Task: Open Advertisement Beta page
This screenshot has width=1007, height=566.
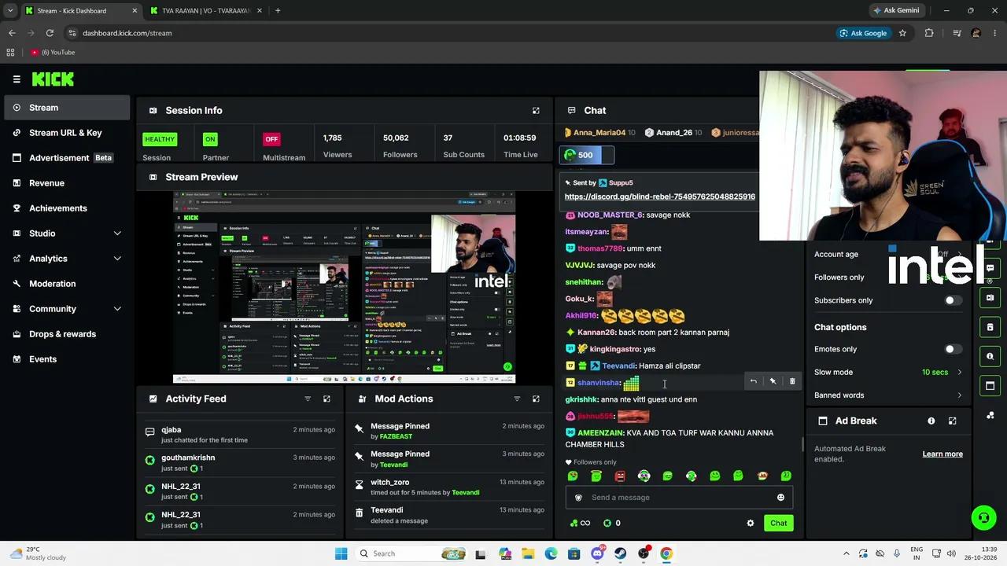Action: 67,158
